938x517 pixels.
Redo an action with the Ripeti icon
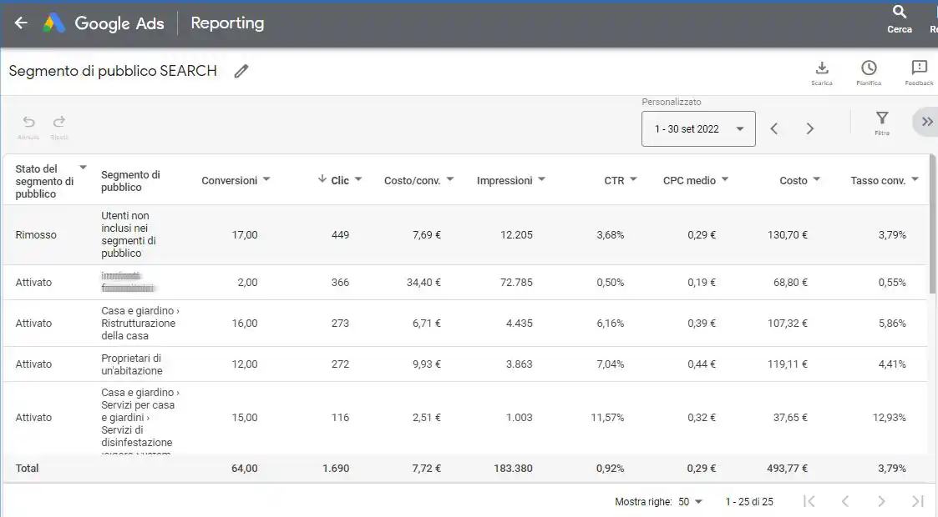pyautogui.click(x=58, y=123)
